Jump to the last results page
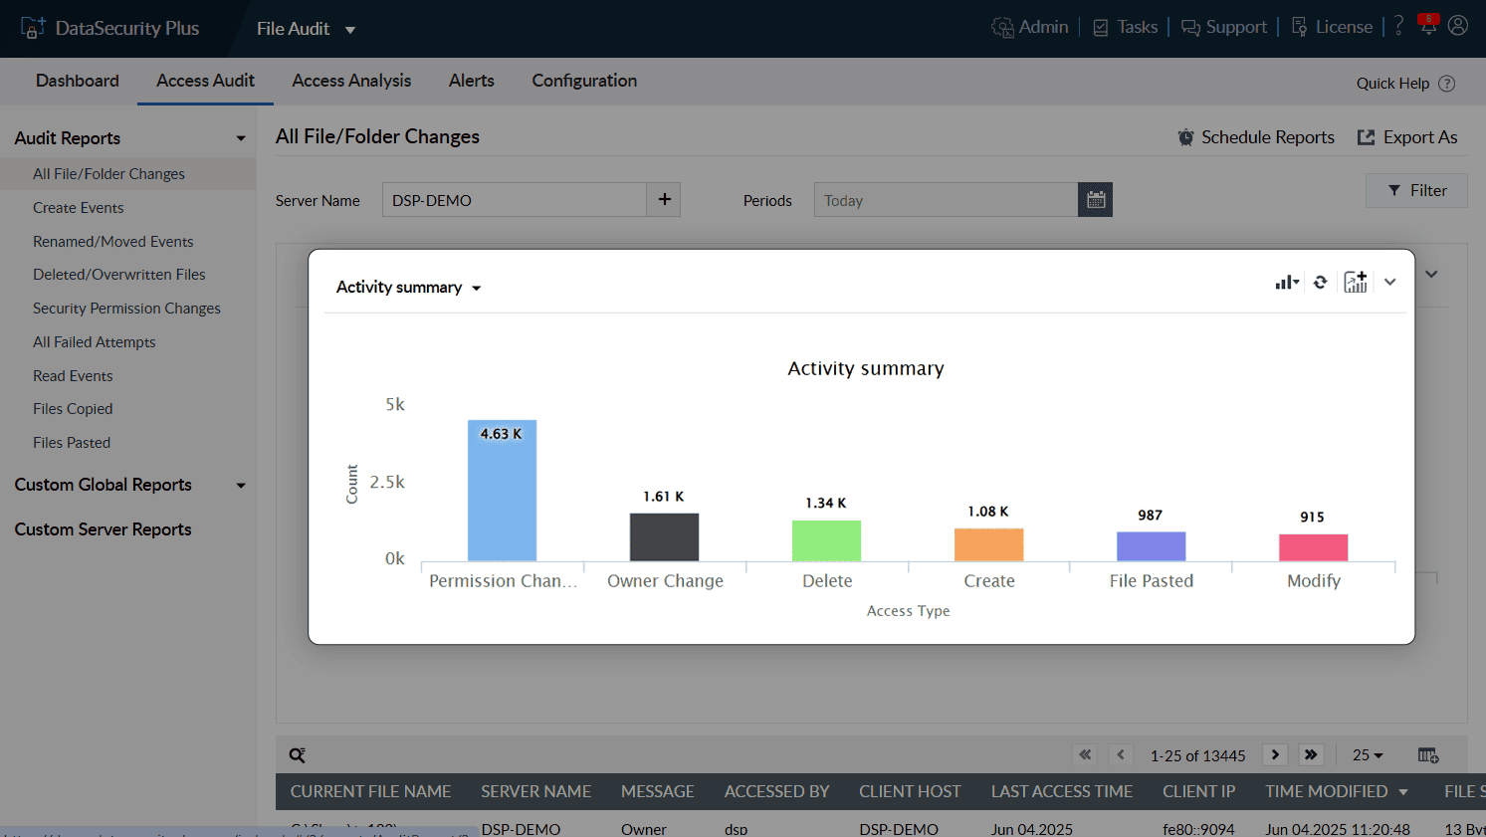Image resolution: width=1486 pixels, height=837 pixels. (x=1311, y=754)
